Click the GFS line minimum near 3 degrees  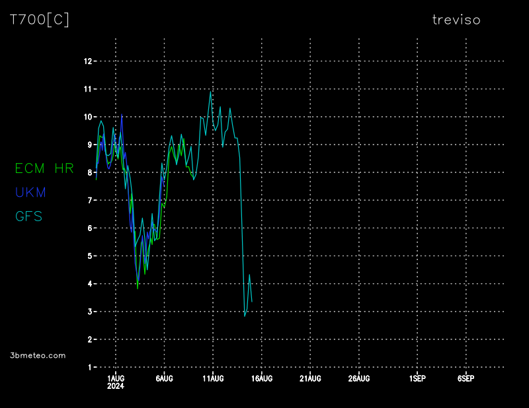point(245,316)
